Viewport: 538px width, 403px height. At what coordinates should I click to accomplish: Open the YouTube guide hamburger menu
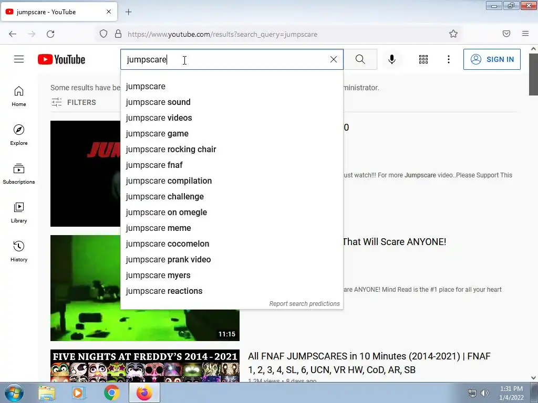pyautogui.click(x=19, y=59)
